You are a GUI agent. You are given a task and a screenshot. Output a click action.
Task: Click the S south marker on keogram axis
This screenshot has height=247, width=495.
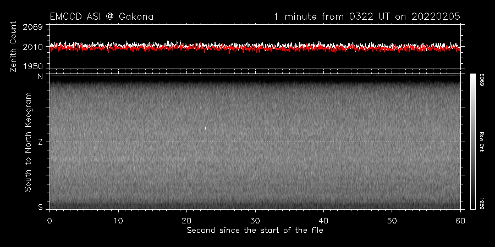point(40,207)
